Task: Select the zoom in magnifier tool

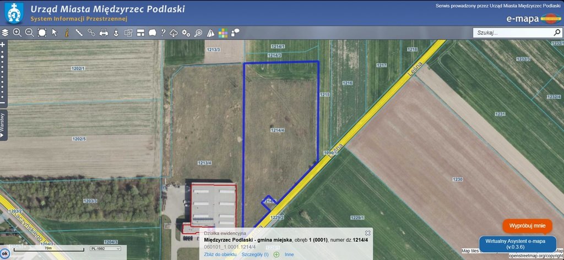Action: [x=17, y=33]
